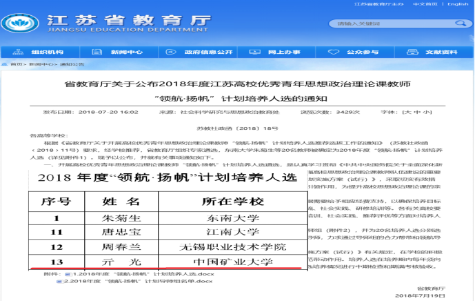Open the 文献资料 navigation menu
This screenshot has width=475, height=301.
[x=434, y=52]
